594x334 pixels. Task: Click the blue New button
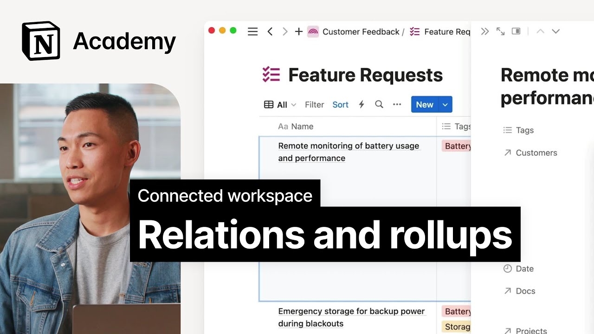click(x=424, y=105)
